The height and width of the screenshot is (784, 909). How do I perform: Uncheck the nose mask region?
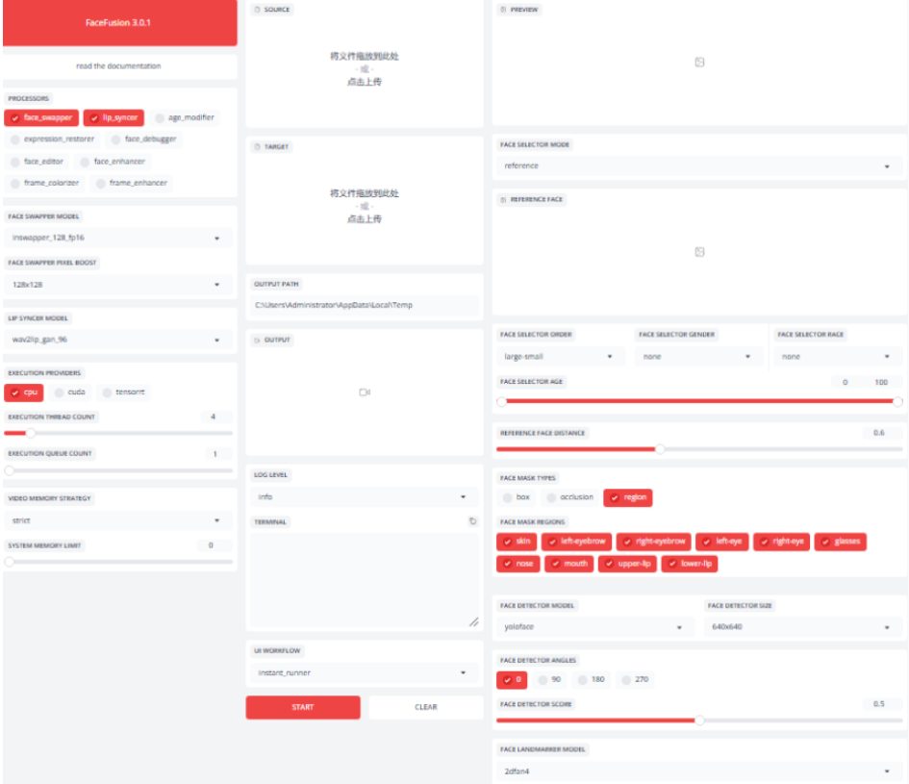coord(518,564)
